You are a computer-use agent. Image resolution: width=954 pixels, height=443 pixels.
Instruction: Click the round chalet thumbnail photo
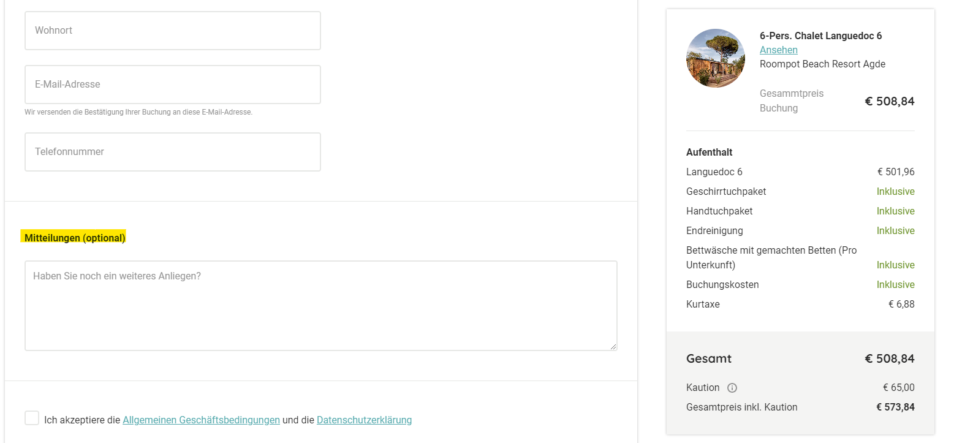click(x=715, y=58)
